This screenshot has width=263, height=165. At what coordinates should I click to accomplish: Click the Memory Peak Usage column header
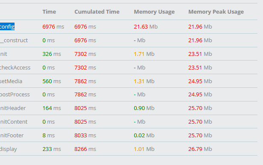(216, 12)
